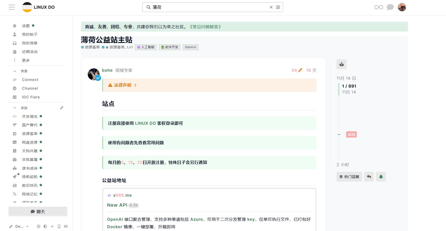Image resolution: width=446 pixels, height=231 pixels.
Task: Open 资源荟萃, Lv1 locked category badge
Action: click(117, 47)
